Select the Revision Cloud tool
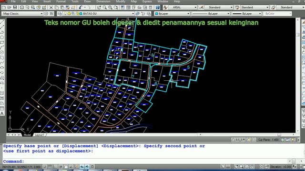 [2, 57]
